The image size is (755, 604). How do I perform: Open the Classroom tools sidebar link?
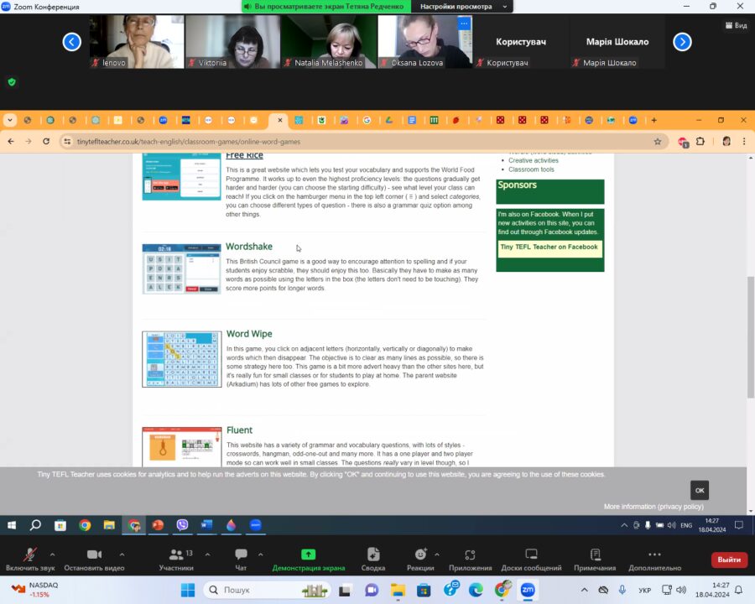click(x=531, y=169)
